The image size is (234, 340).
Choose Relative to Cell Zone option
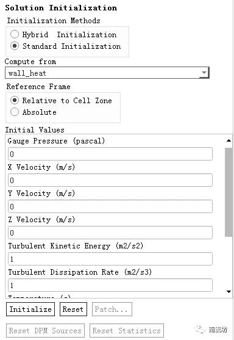(x=15, y=100)
